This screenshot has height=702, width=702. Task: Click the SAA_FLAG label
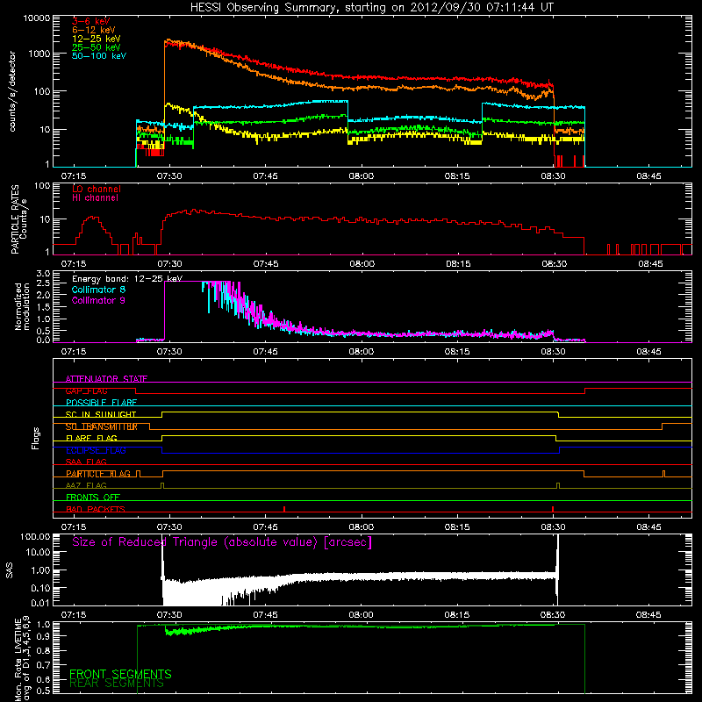[x=86, y=462]
